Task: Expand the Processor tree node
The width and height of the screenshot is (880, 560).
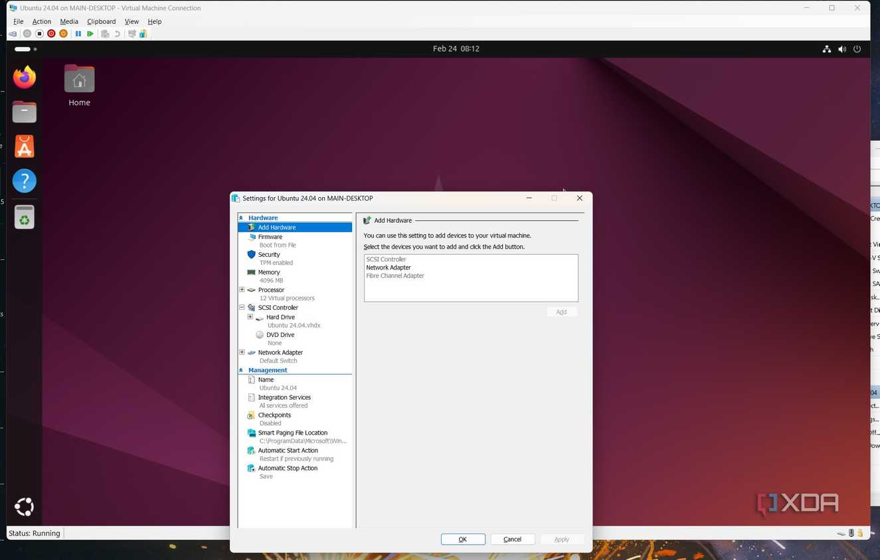Action: coord(242,290)
